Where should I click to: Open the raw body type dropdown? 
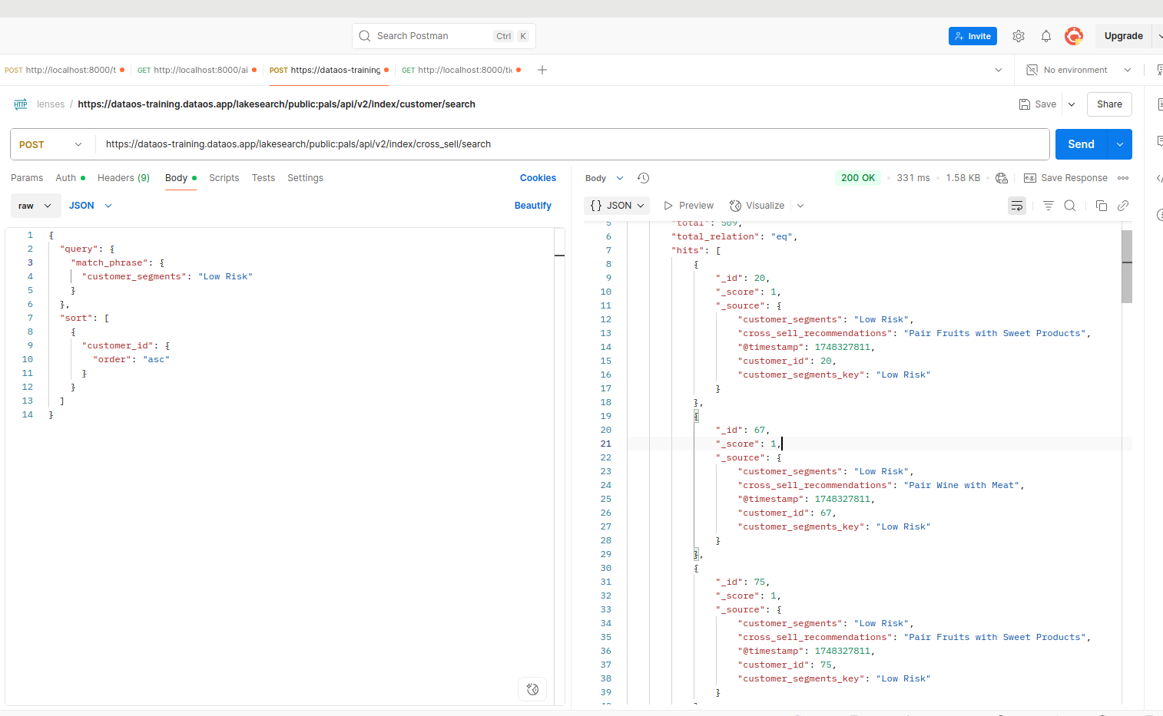(x=35, y=206)
